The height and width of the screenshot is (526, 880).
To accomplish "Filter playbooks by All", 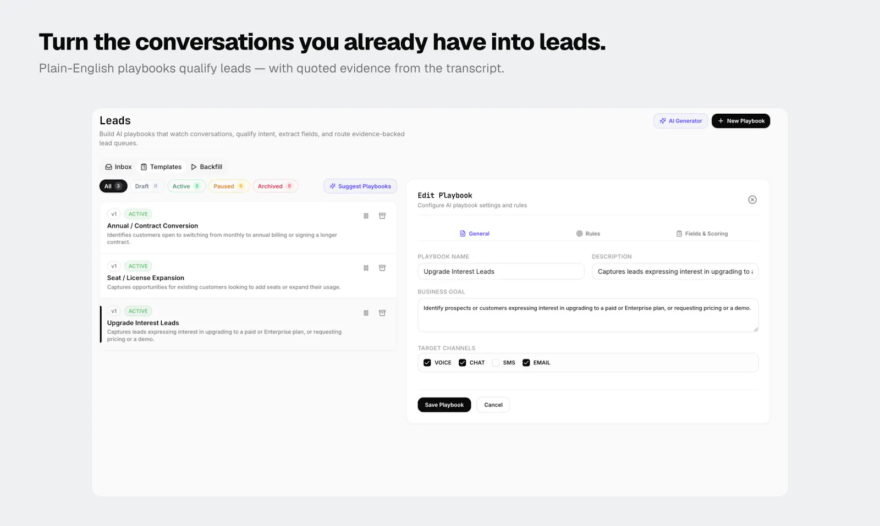I will click(113, 186).
